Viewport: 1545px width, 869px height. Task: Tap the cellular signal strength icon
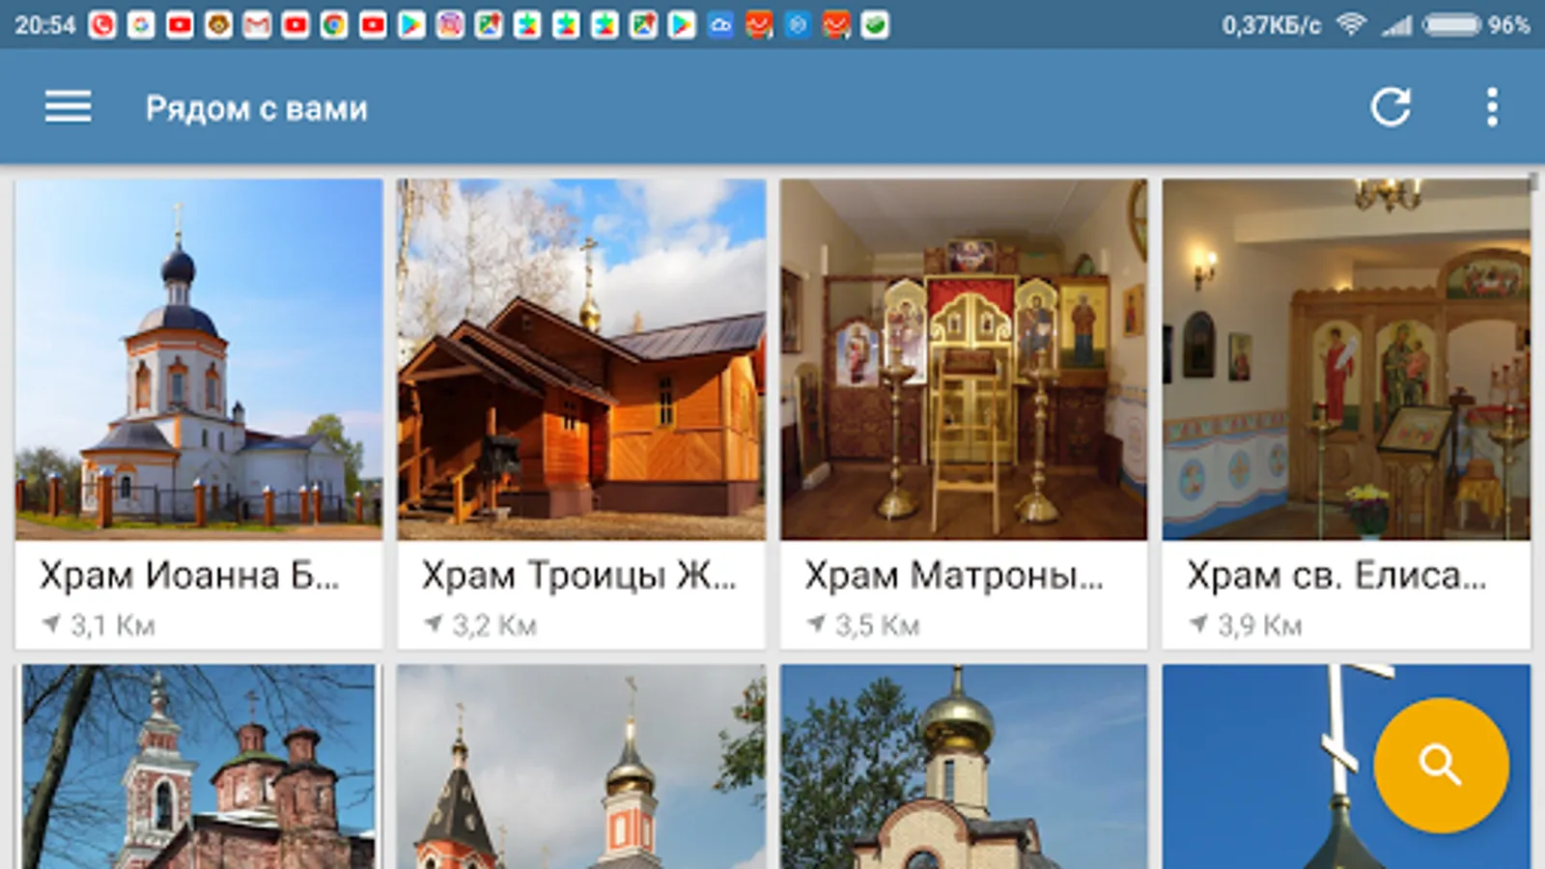(1396, 25)
